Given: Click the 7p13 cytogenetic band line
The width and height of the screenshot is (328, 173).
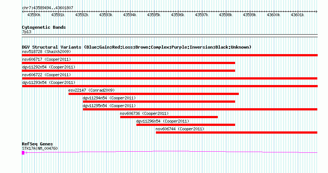Looking at the screenshot, I should coord(170,36).
